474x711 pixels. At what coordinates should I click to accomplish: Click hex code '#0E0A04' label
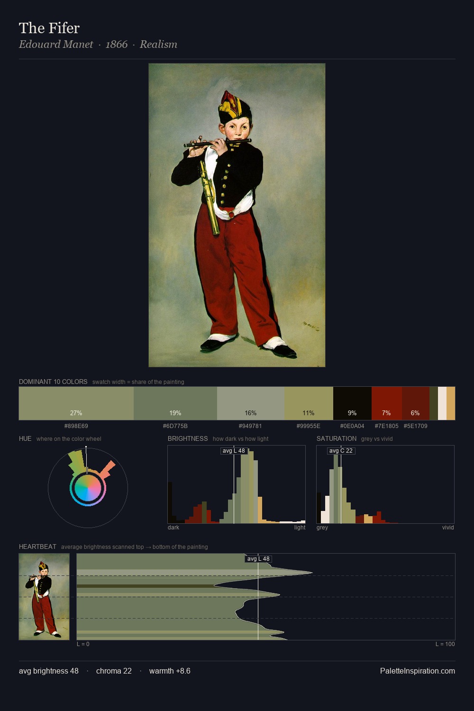[352, 426]
